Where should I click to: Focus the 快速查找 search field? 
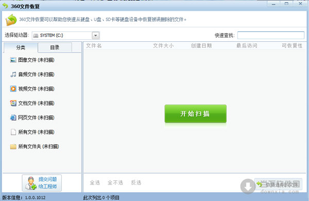tap(271, 36)
